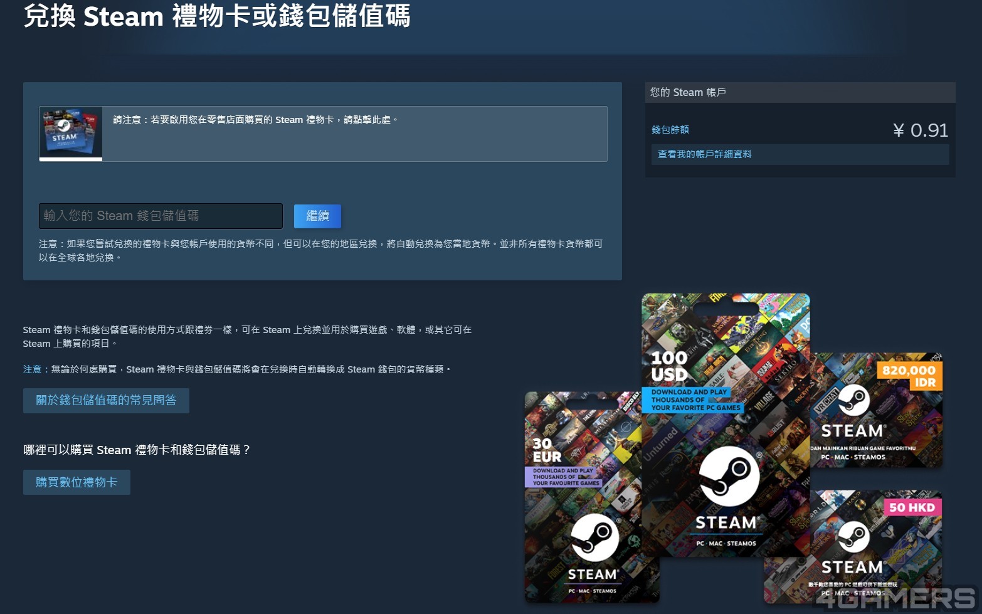The image size is (982, 614).
Task: Click the pink 50 HKD price tag
Action: click(x=912, y=507)
